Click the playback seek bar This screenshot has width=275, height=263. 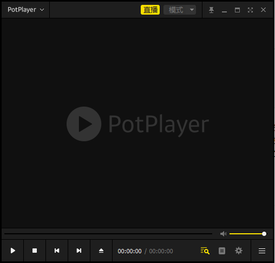point(108,234)
